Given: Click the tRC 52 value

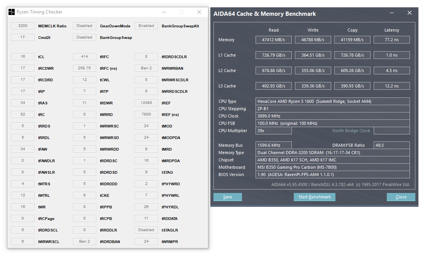Looking at the screenshot, I should (x=23, y=114).
